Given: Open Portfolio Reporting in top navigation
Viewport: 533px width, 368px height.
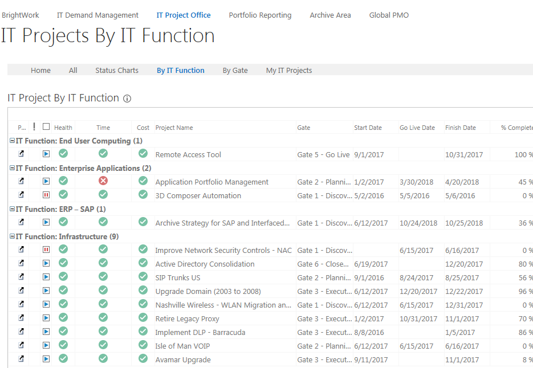Looking at the screenshot, I should tap(260, 15).
